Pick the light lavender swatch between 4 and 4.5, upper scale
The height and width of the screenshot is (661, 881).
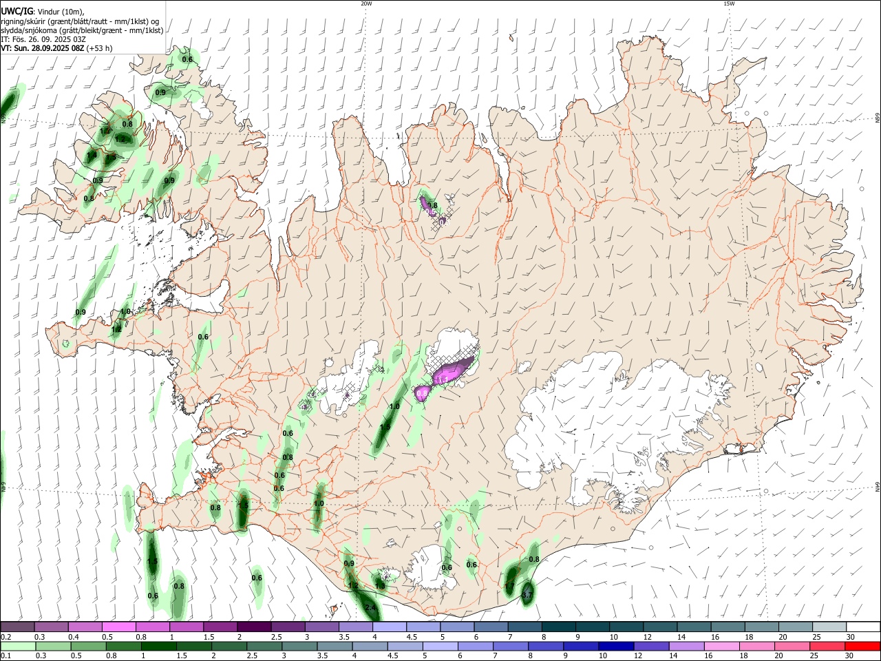(x=389, y=627)
